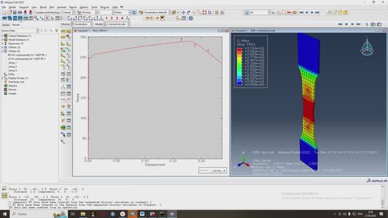Open the Word app from the taskbar
388x218 pixels.
coord(142,214)
